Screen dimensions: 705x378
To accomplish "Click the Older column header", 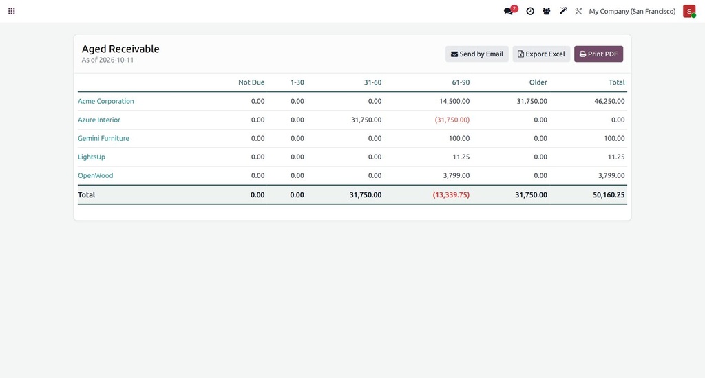I will tap(538, 82).
